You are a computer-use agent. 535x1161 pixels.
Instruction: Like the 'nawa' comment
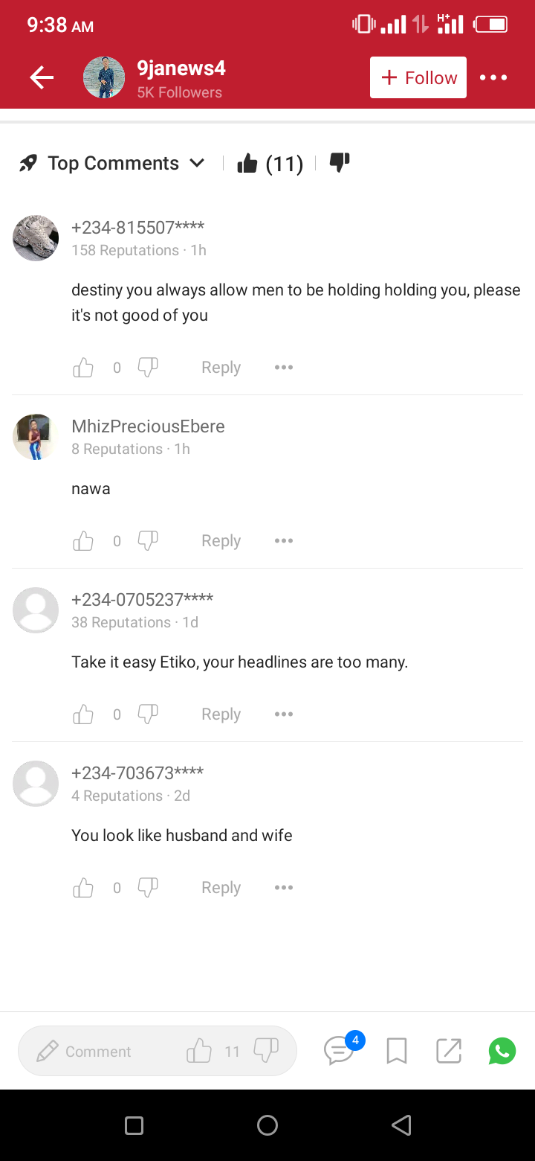pos(83,541)
